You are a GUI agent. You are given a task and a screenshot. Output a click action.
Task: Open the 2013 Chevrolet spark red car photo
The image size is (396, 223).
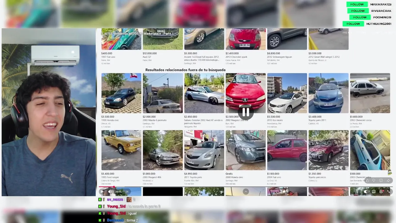click(x=246, y=39)
